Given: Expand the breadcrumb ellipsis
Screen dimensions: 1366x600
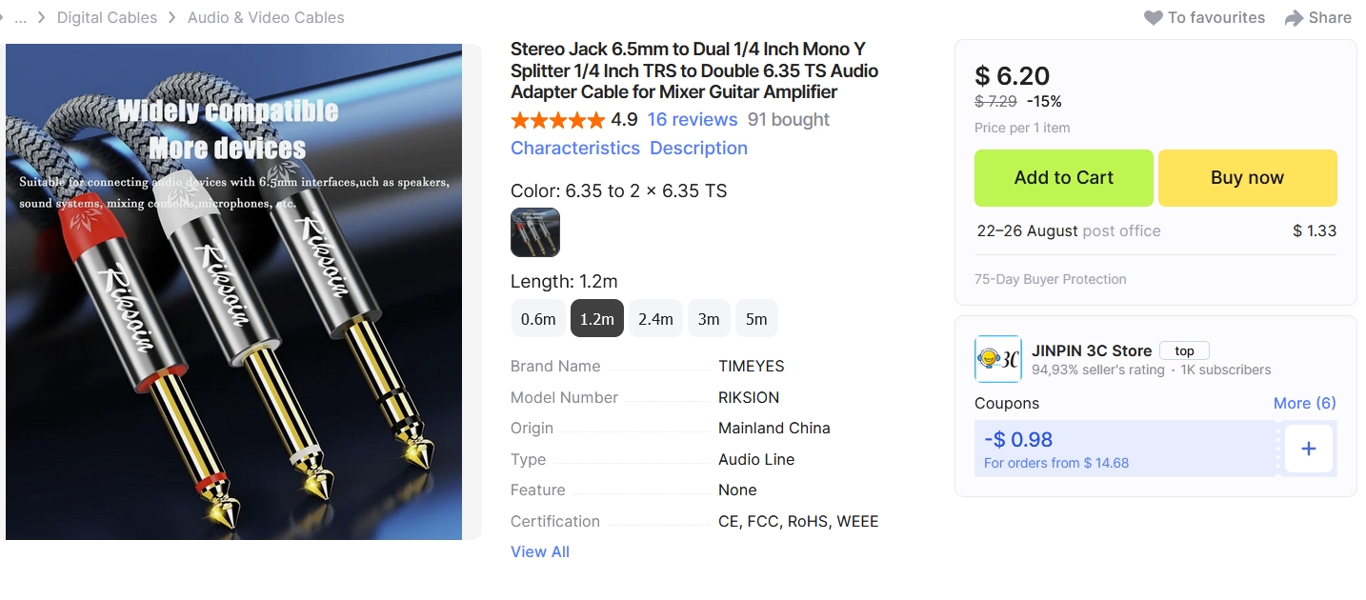Looking at the screenshot, I should [21, 17].
